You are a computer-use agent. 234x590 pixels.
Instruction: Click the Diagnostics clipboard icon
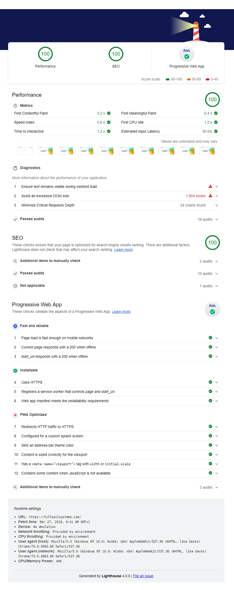point(15,168)
